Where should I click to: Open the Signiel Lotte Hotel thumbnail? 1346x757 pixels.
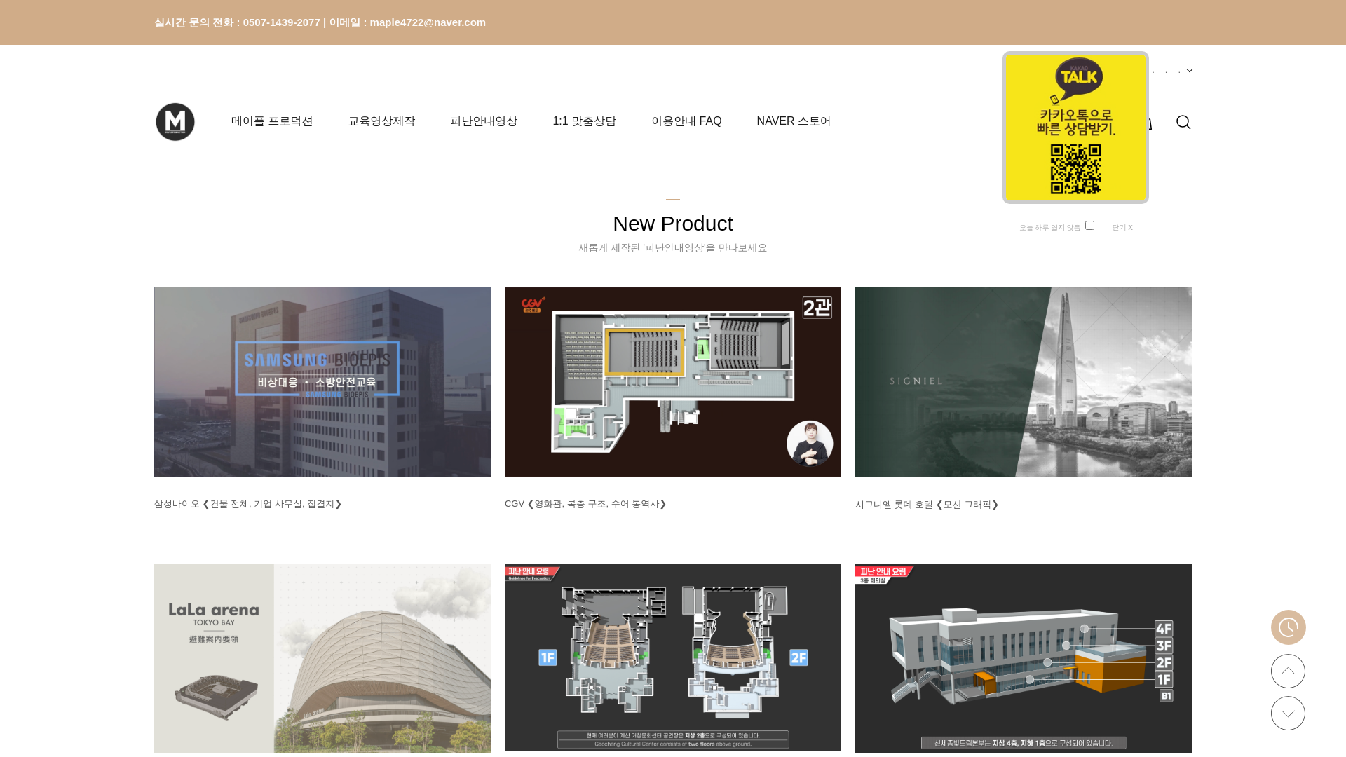1024,382
